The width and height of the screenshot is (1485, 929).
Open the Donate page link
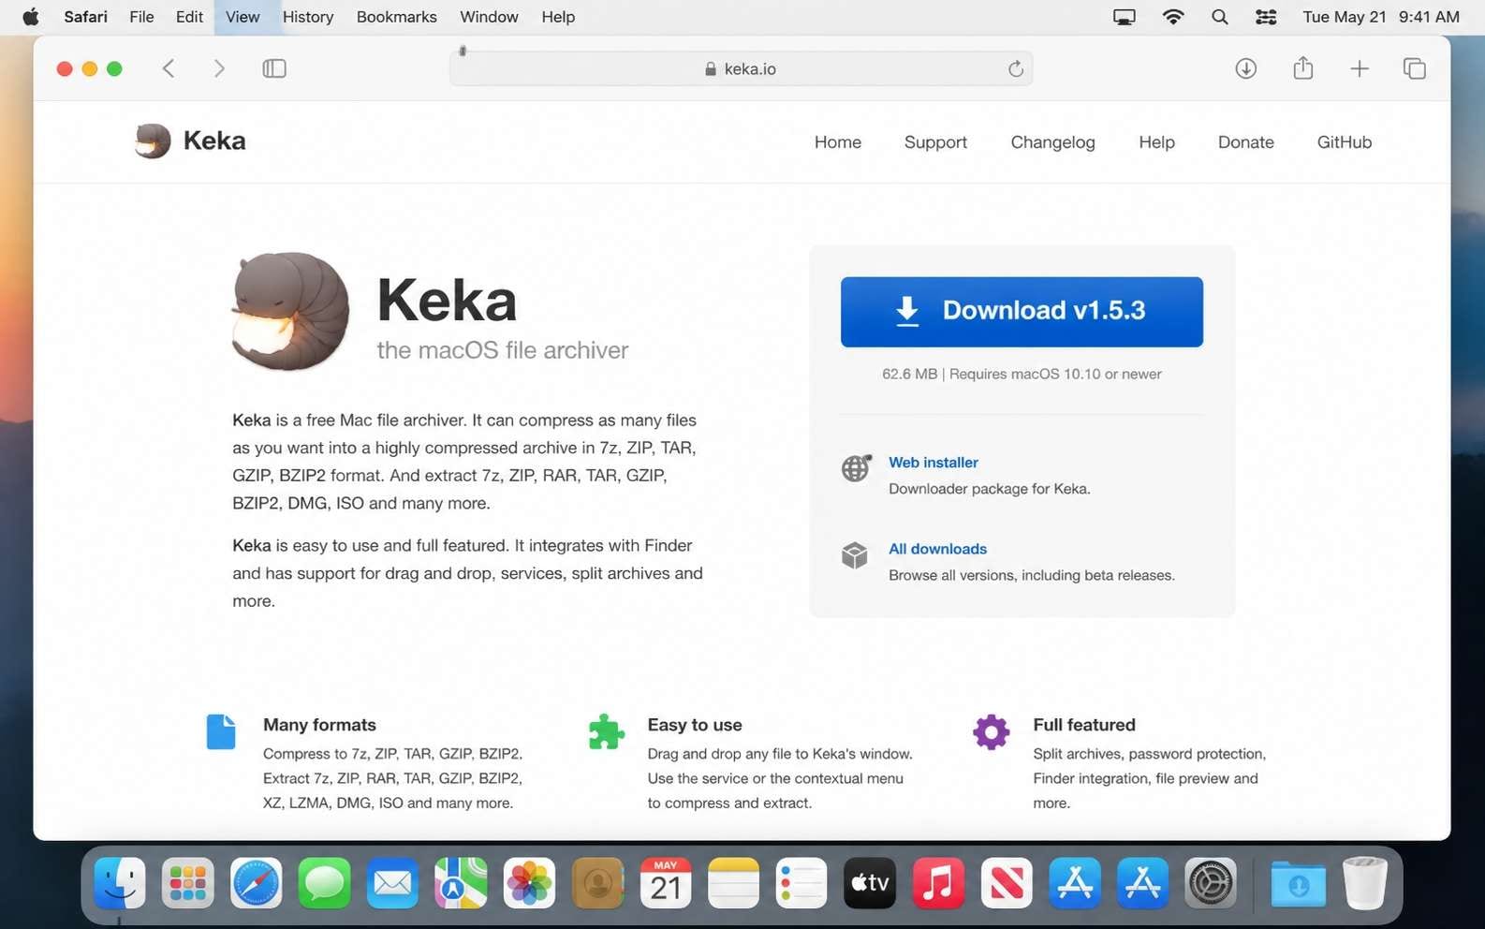click(x=1245, y=142)
